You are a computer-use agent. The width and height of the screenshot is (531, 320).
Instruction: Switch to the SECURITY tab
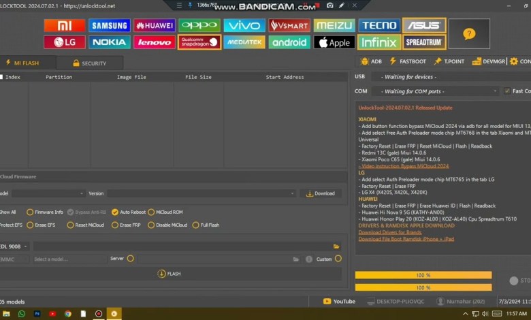(90, 63)
